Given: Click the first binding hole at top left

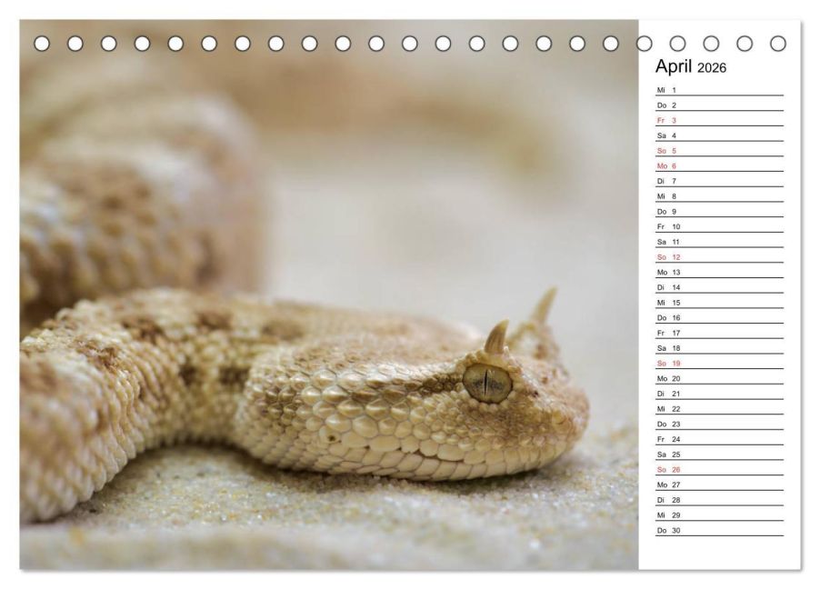Looking at the screenshot, I should point(42,44).
